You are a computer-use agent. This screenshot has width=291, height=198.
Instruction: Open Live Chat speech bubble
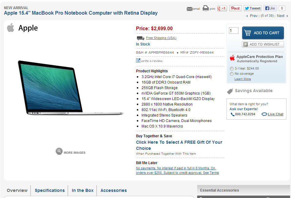[264, 114]
